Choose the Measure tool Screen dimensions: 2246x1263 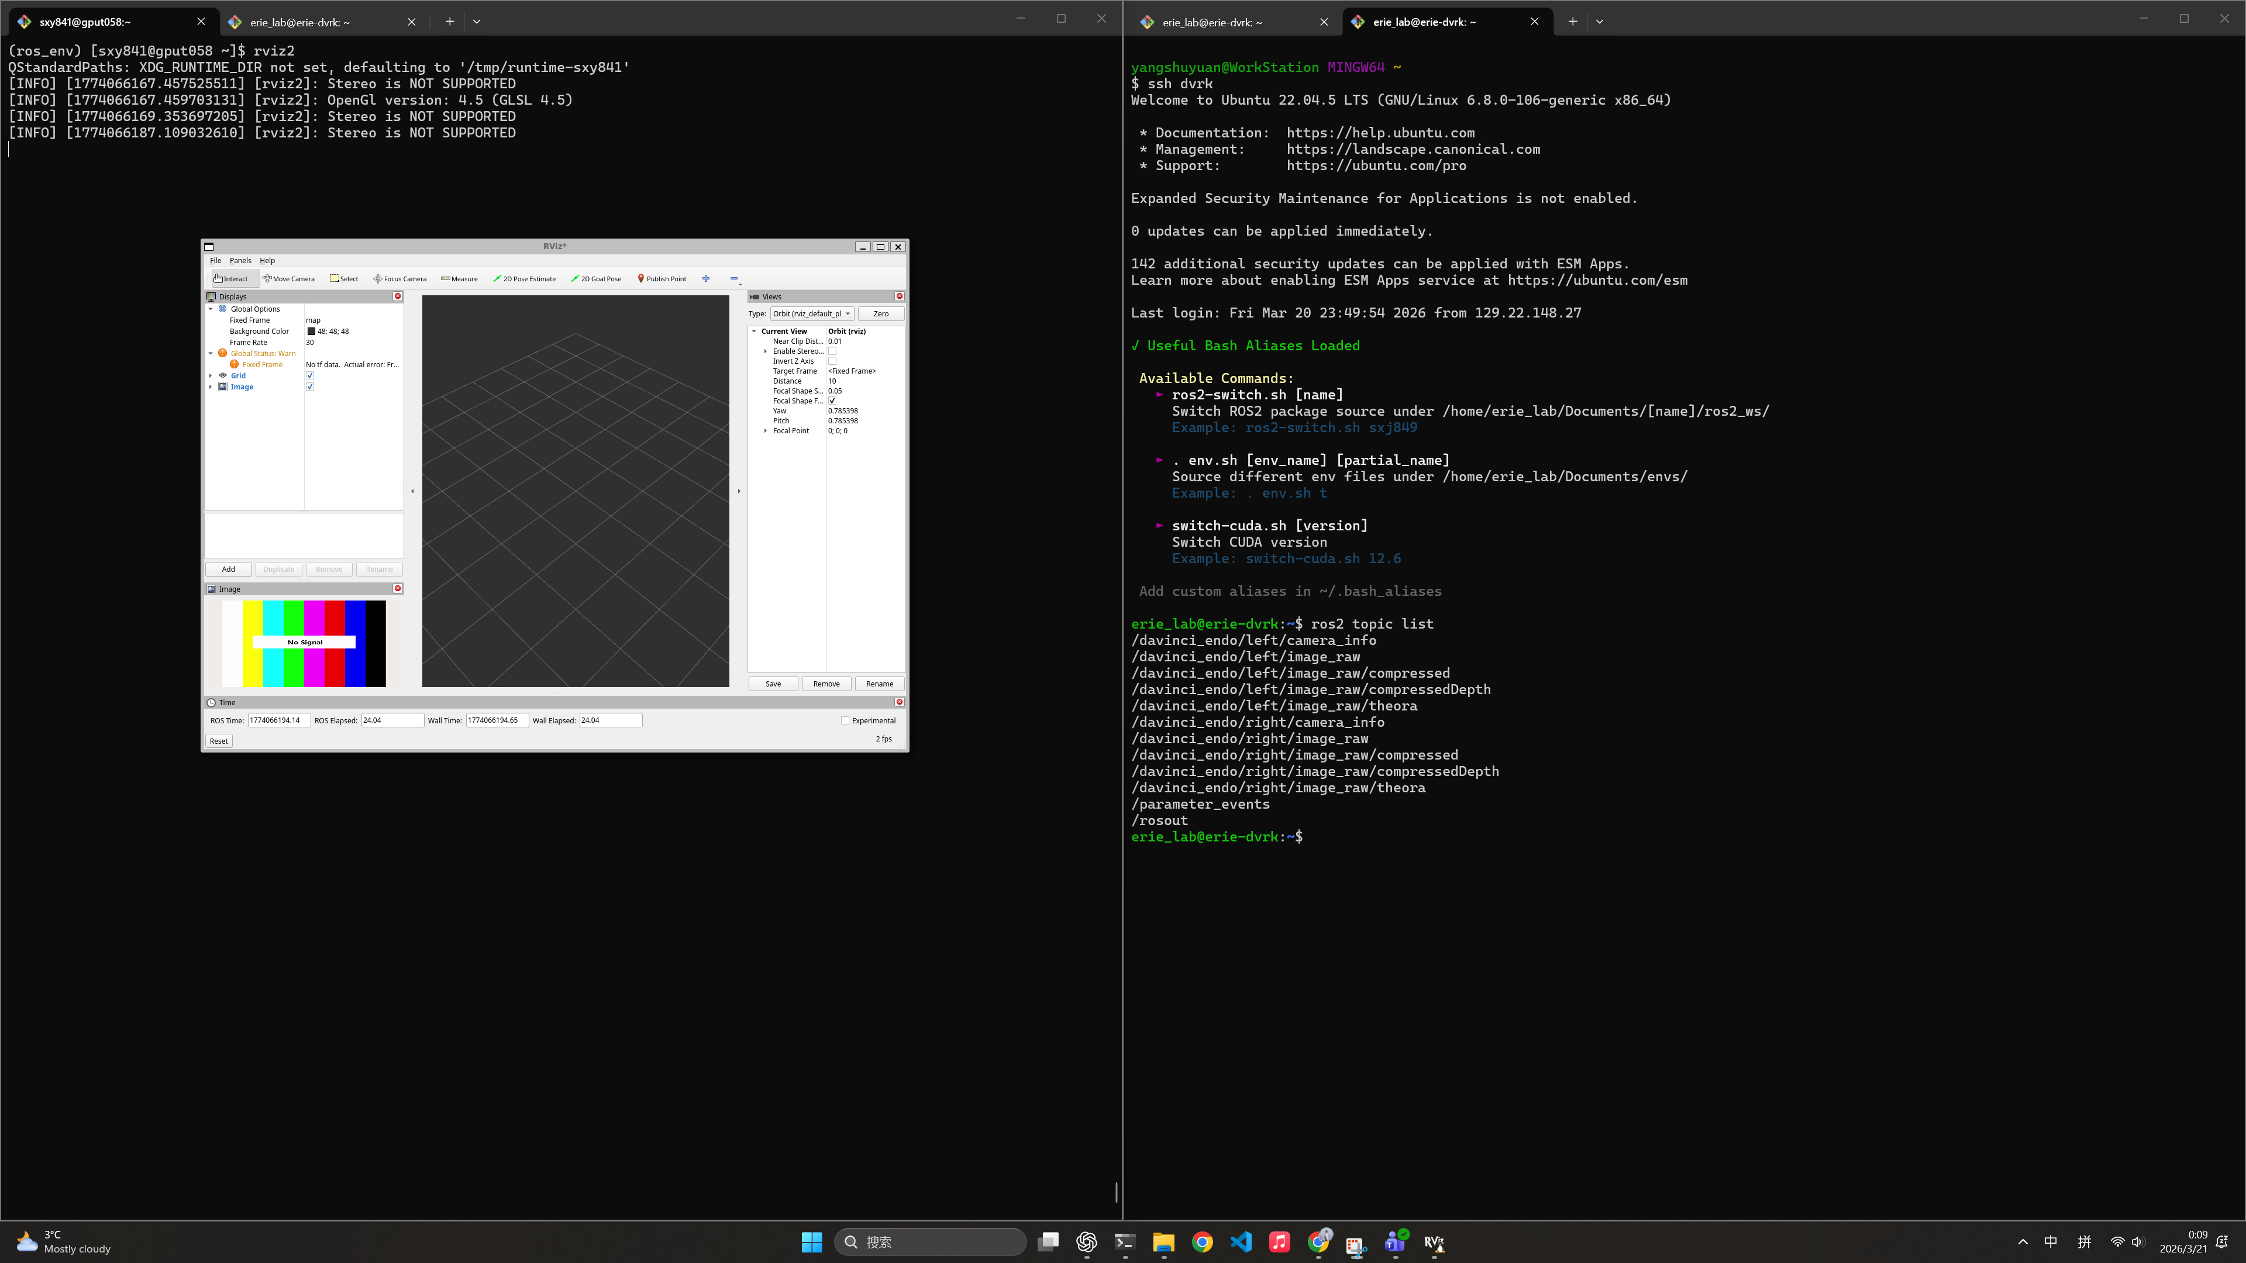[460, 279]
